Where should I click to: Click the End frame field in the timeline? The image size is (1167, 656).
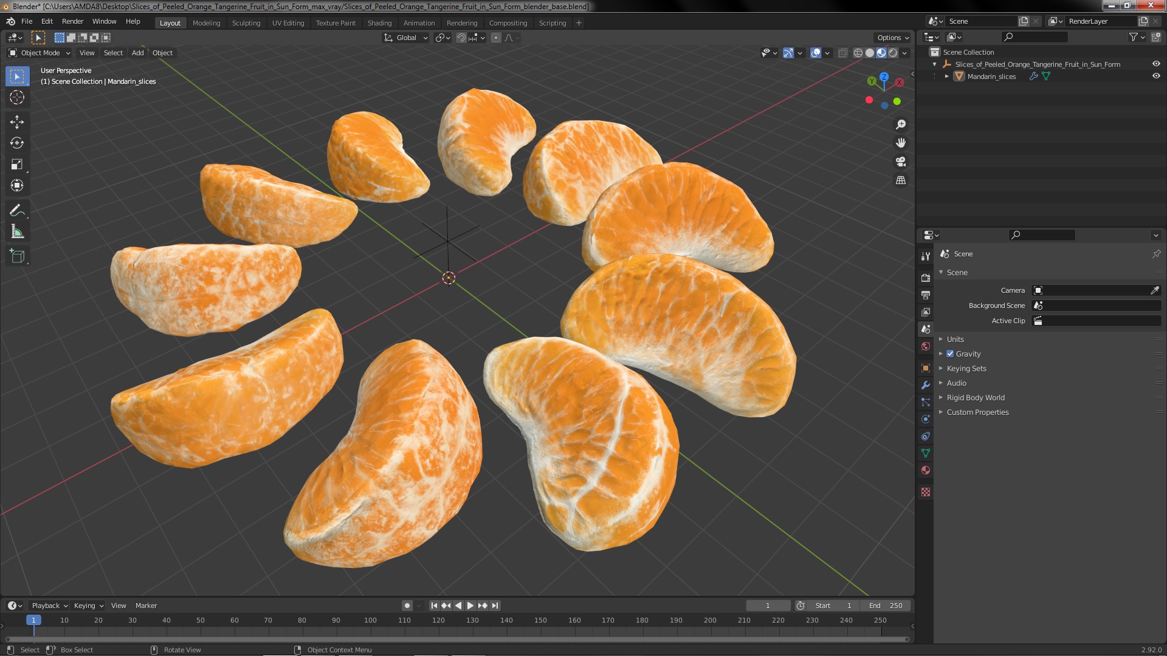coord(885,606)
